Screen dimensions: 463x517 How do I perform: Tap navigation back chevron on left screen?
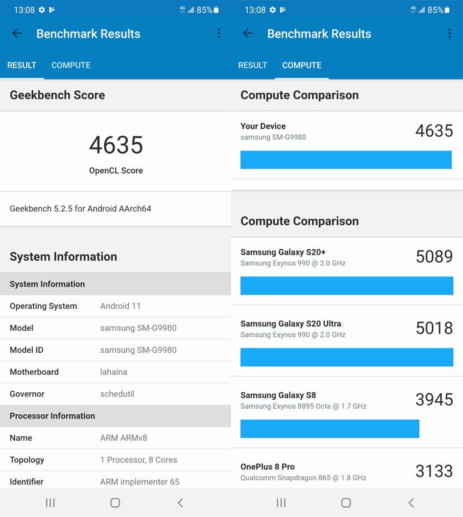[180, 503]
